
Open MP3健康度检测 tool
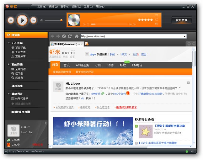pos(21,112)
